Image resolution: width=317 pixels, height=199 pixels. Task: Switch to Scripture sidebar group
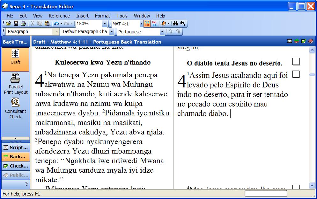point(16,148)
